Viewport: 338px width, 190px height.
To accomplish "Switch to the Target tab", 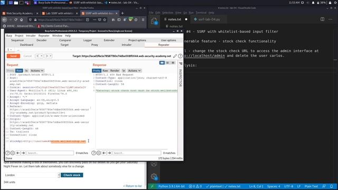I will pos(64,45).
